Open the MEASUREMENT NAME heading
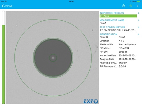 coord(112,20)
